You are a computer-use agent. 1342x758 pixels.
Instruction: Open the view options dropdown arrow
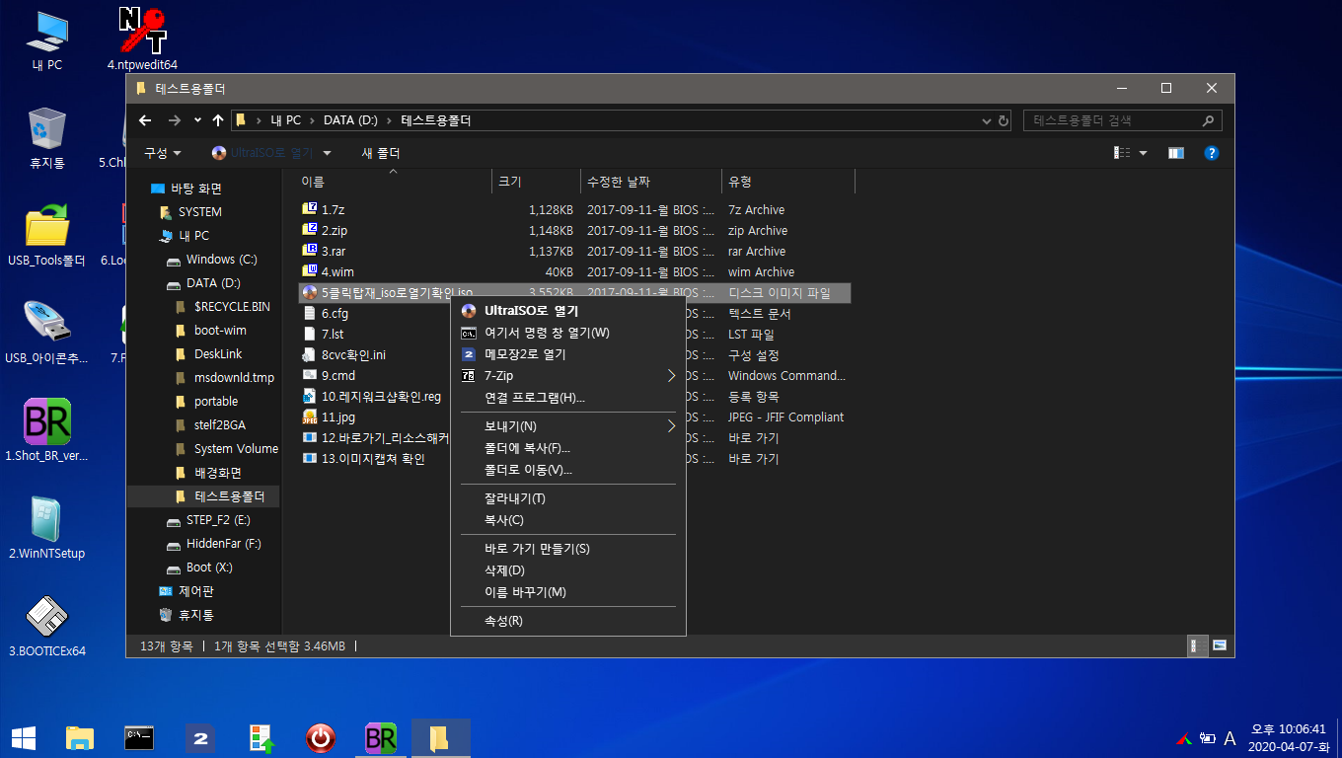pos(1143,153)
